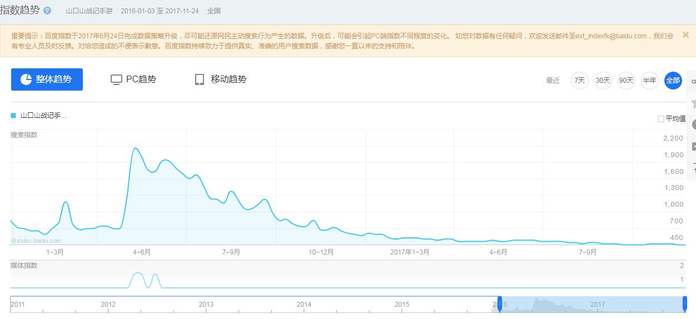This screenshot has width=696, height=319.
Task: Click the index.baidu.com watermark text
Action: pyautogui.click(x=37, y=241)
